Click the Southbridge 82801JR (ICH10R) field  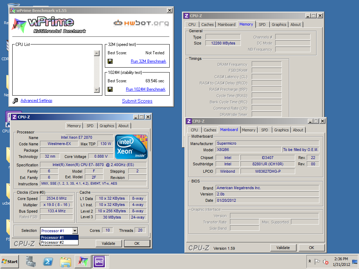coord(267,164)
